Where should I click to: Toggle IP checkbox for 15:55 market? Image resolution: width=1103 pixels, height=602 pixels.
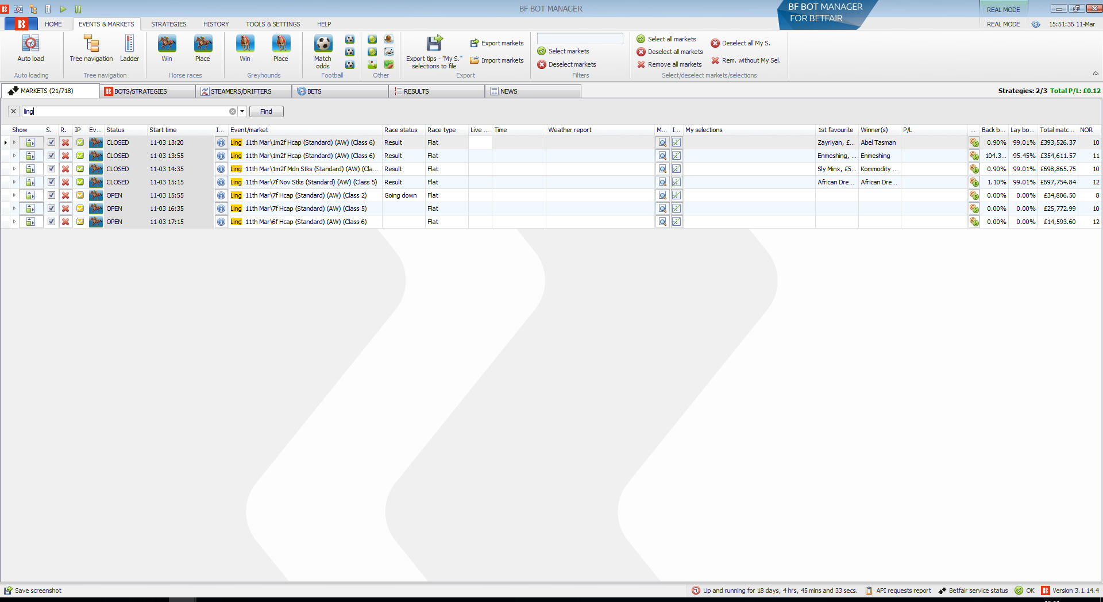click(x=80, y=195)
